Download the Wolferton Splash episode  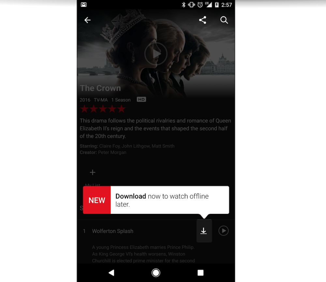tap(204, 230)
